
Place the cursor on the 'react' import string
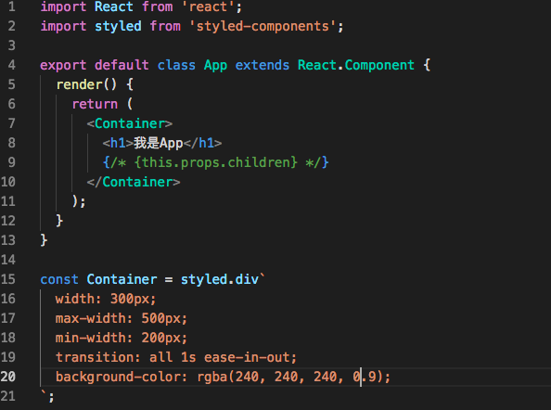click(x=209, y=6)
